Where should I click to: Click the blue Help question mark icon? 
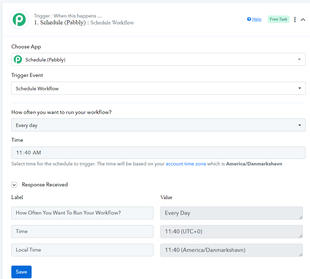click(x=249, y=19)
